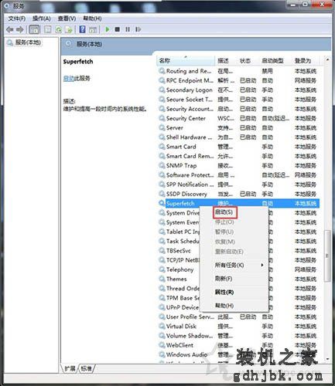Viewport: 335px width, 386px height.
Task: Click the vertical scrollbar thumb
Action: tap(327, 256)
